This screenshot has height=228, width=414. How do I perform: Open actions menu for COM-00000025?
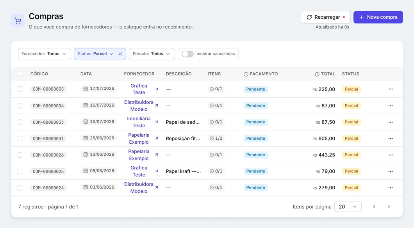click(391, 171)
